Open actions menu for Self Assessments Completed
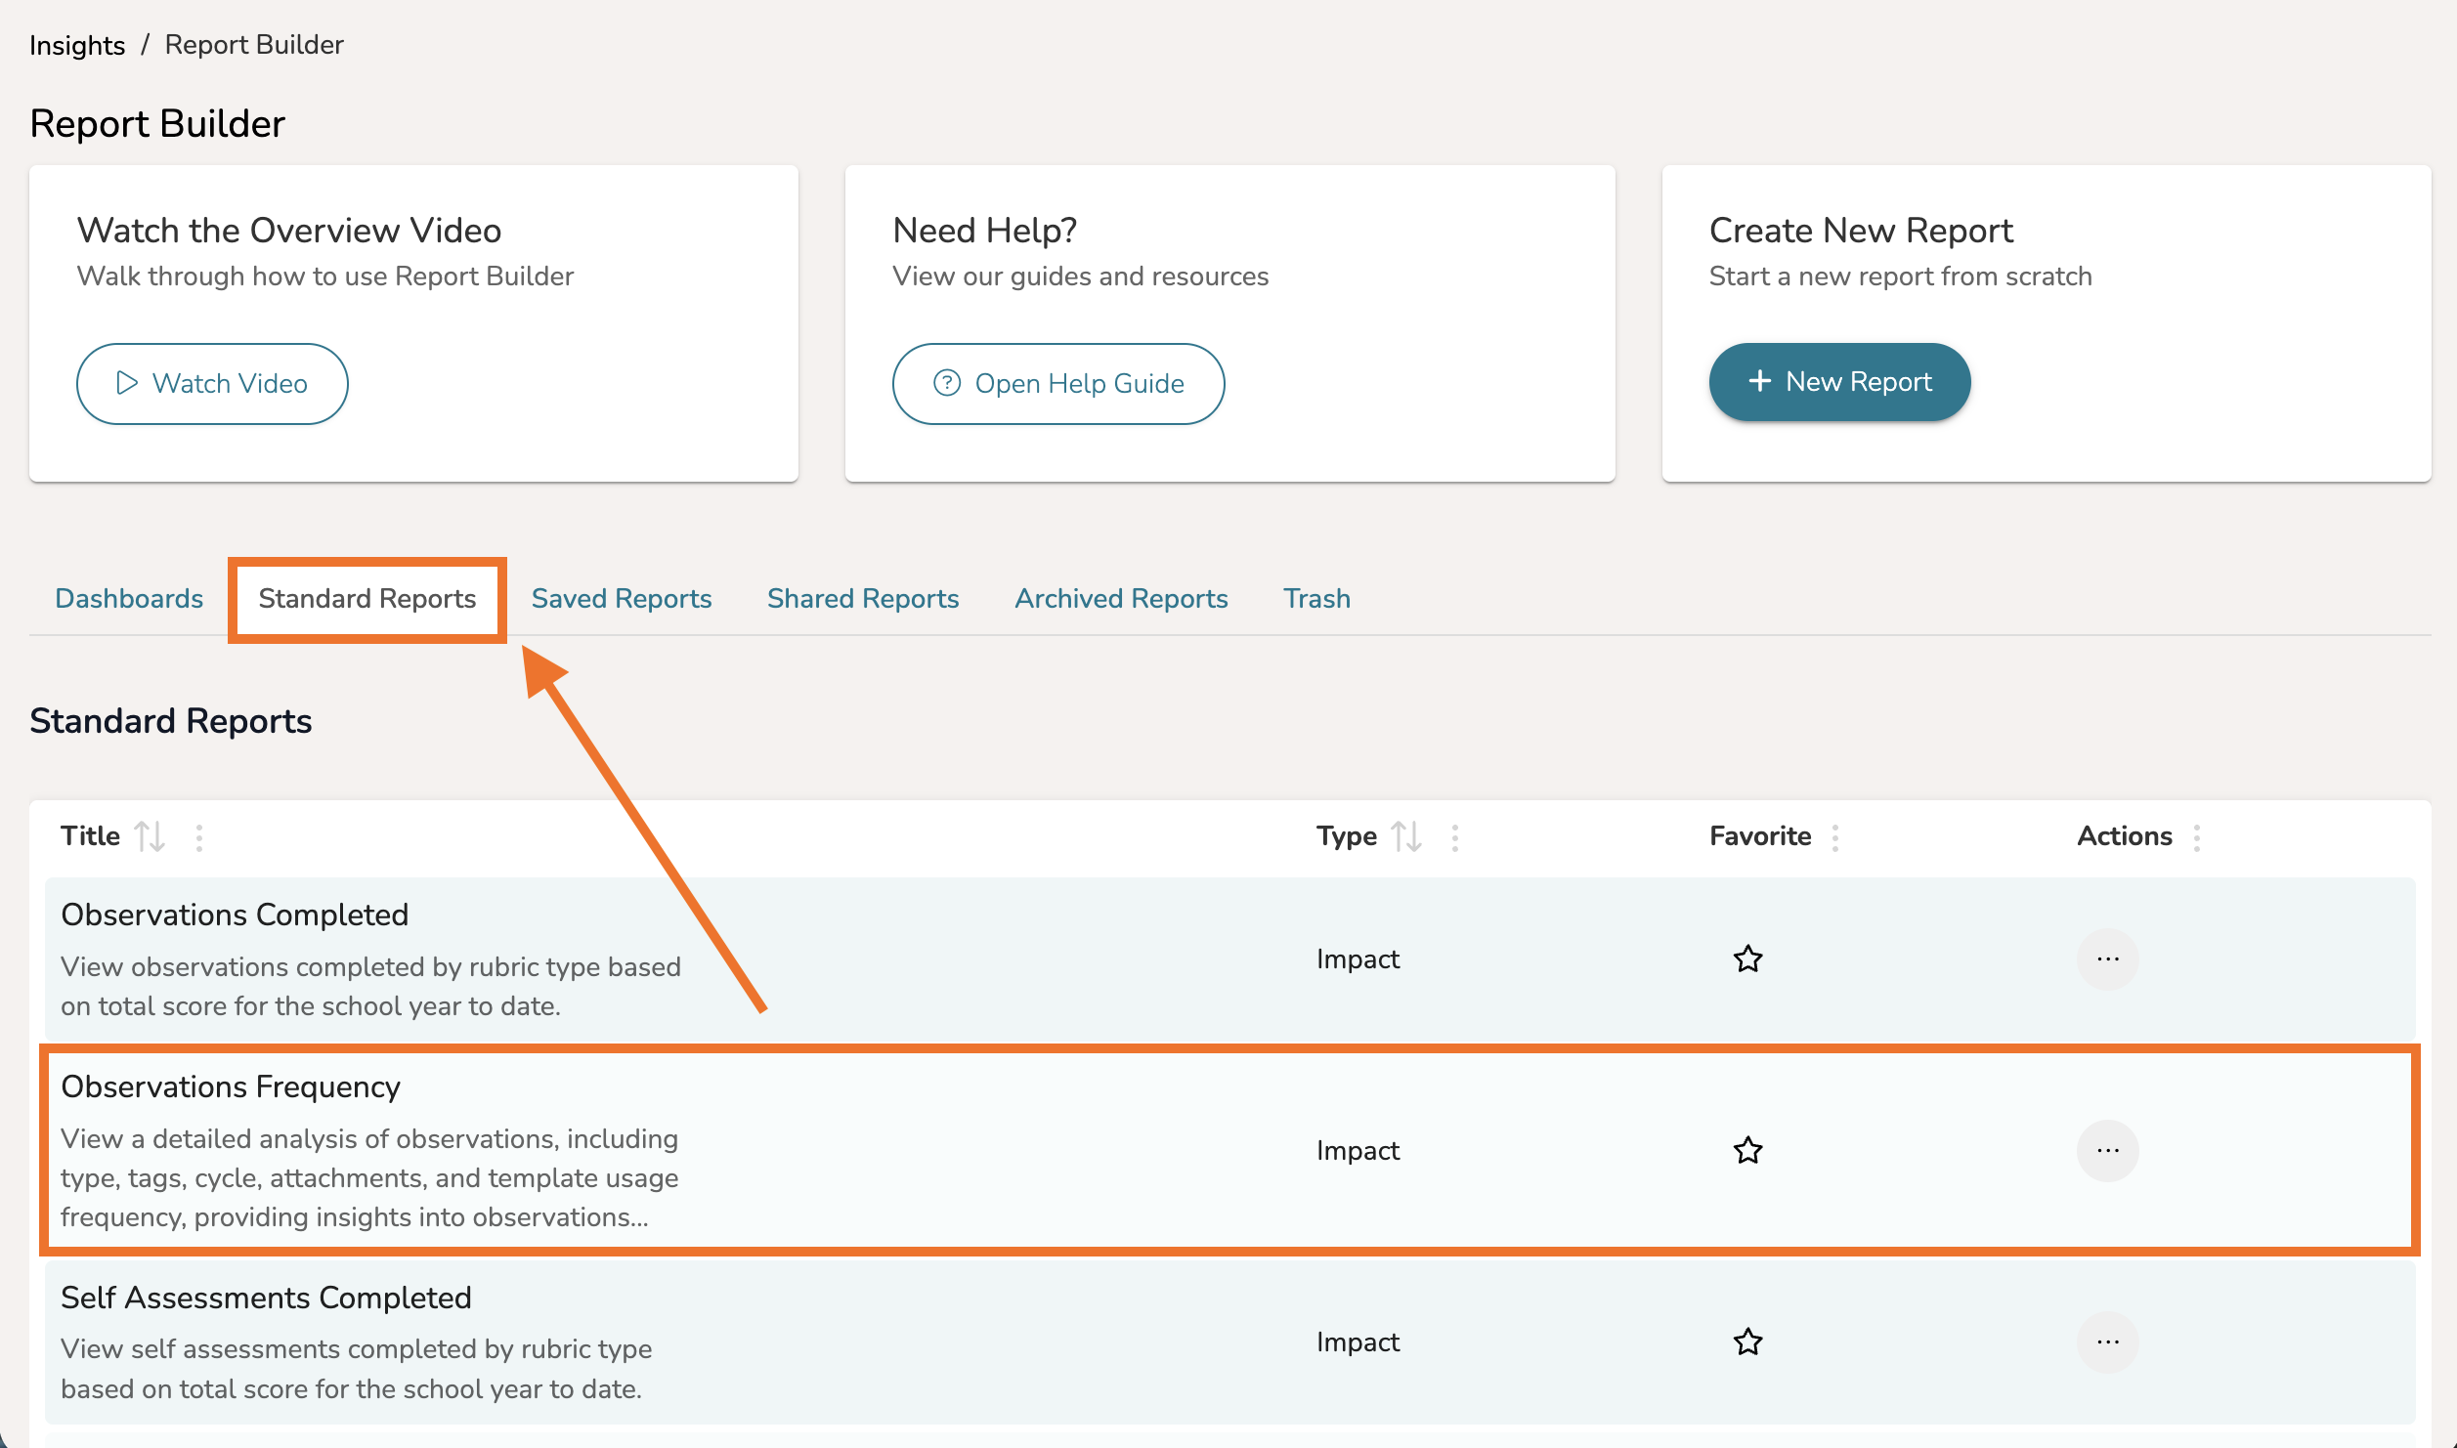The height and width of the screenshot is (1448, 2457). click(x=2107, y=1342)
